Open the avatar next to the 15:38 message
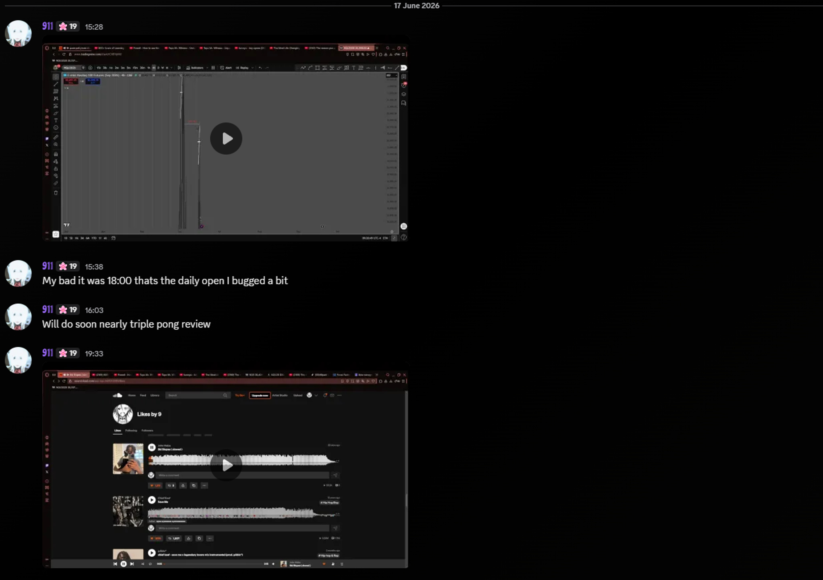Screen dimensions: 823x580 point(18,273)
